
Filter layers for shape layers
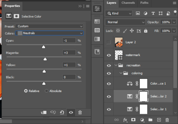[161, 14]
